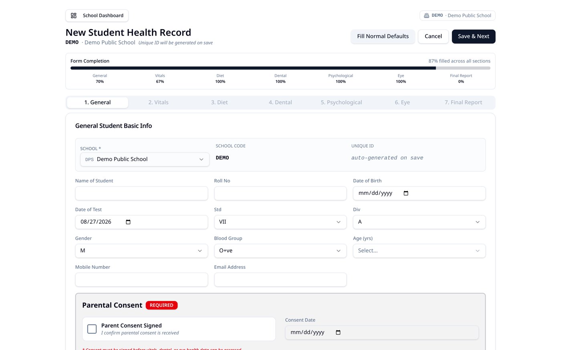Click the Date of Birth field
561x350 pixels.
click(419, 193)
